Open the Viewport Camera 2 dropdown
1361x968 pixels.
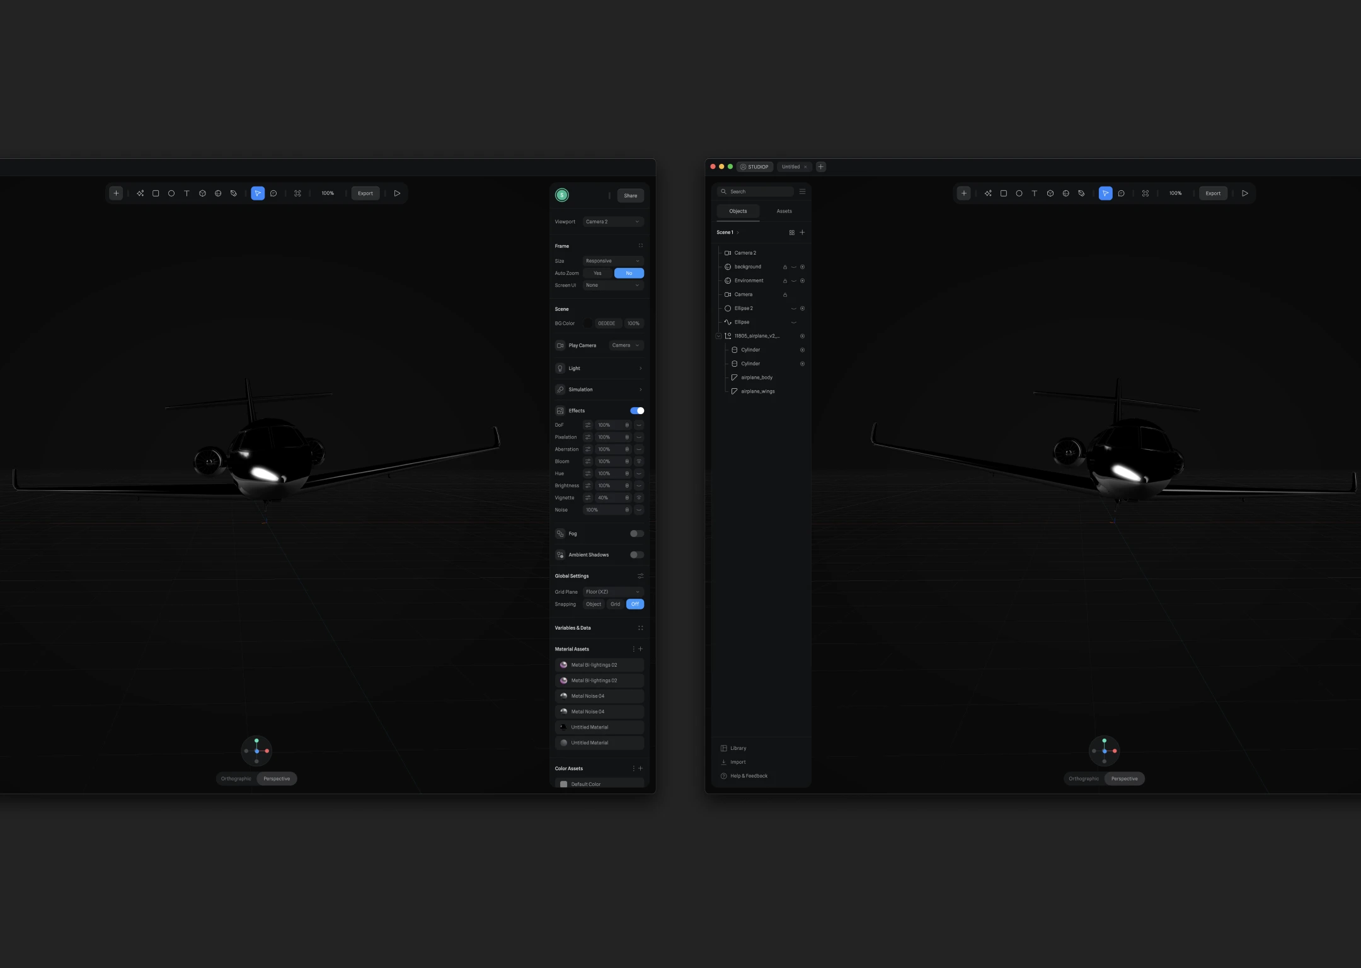tap(613, 222)
